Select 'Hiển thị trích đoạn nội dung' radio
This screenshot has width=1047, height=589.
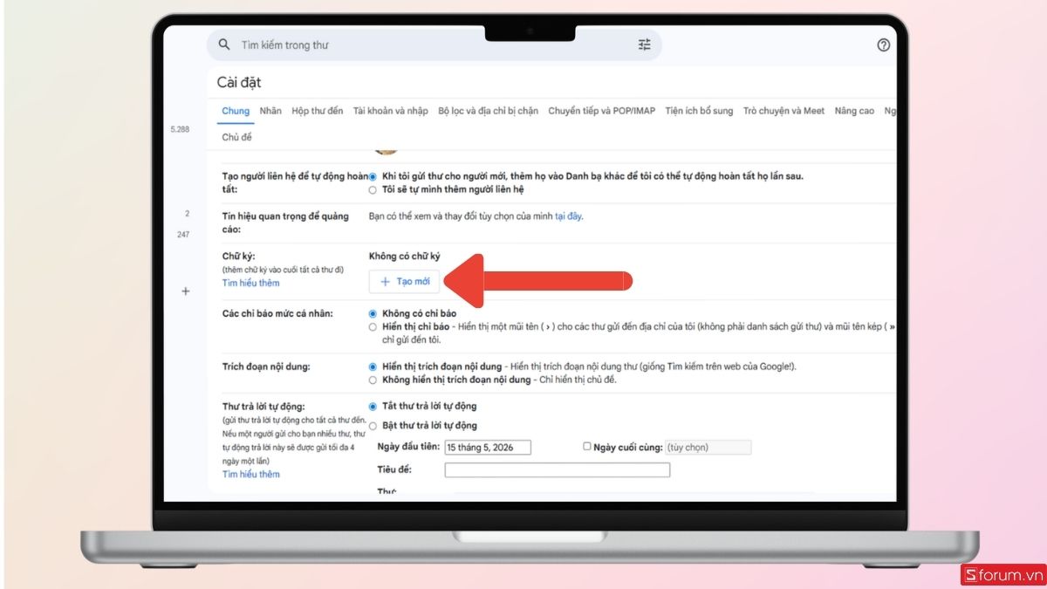[373, 366]
